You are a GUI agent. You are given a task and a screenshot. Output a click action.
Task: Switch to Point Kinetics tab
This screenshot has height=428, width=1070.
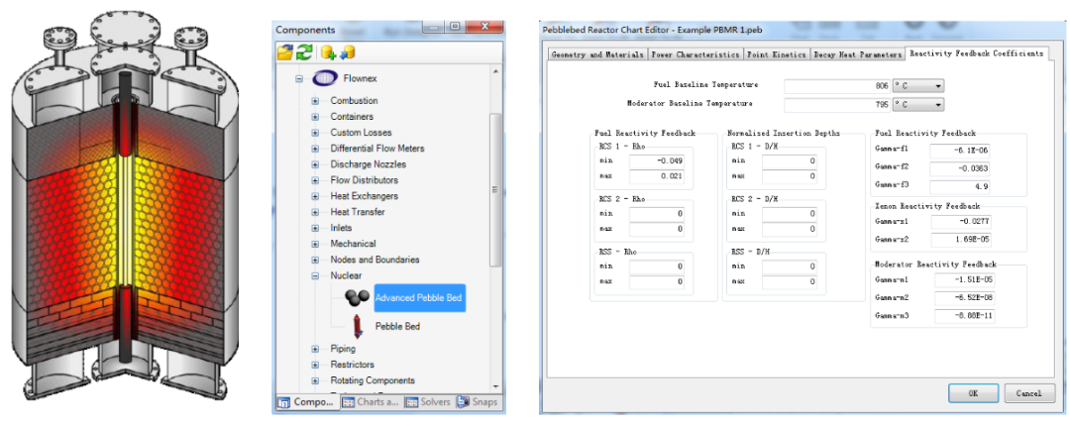[x=776, y=54]
